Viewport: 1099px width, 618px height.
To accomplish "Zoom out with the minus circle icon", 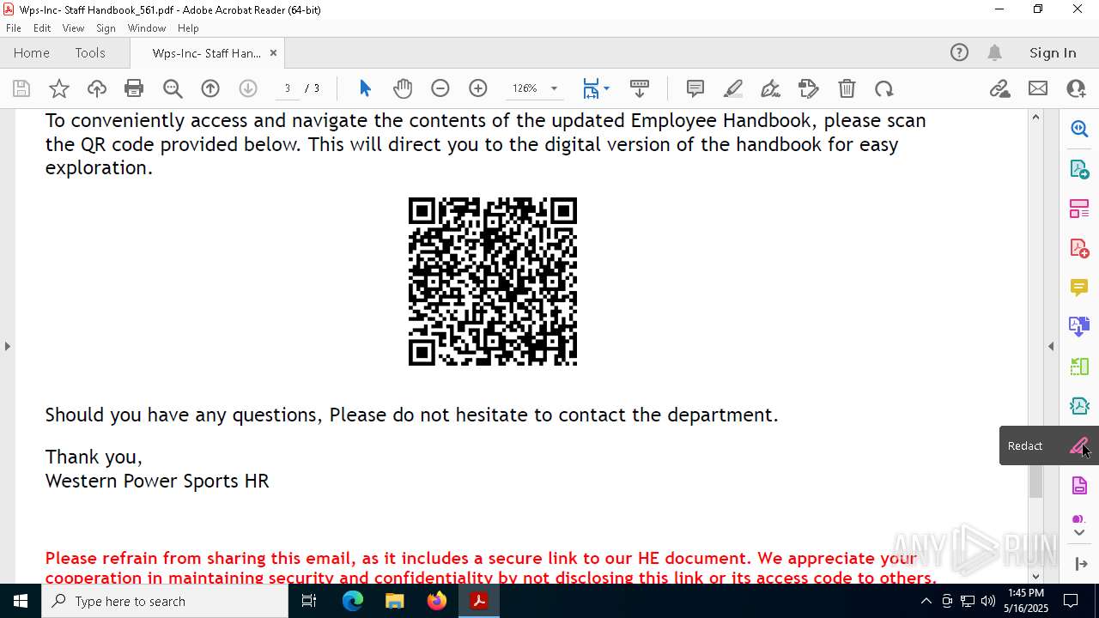I will click(440, 88).
